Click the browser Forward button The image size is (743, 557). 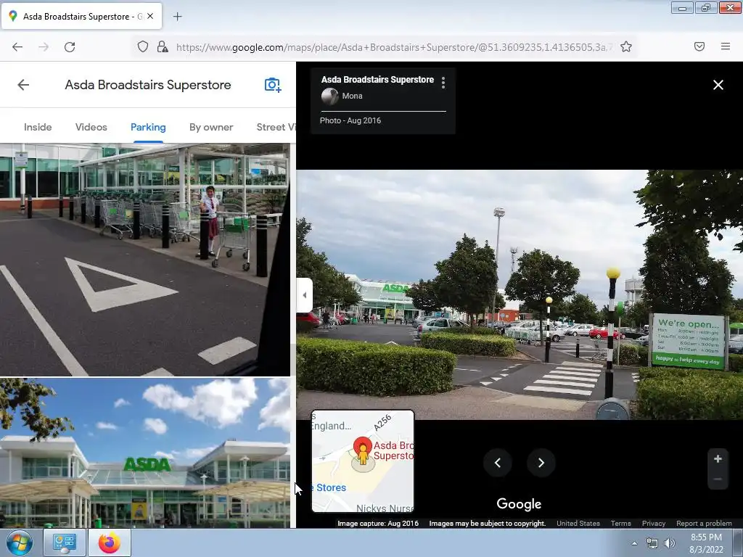click(44, 47)
